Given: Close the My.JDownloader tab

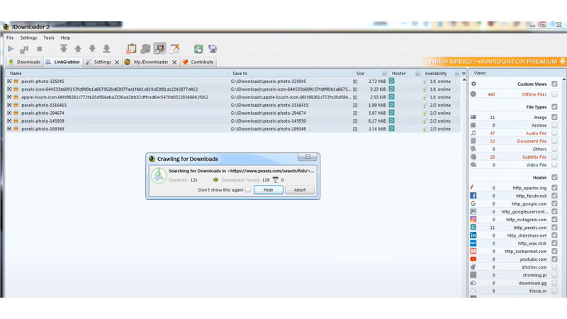Looking at the screenshot, I should click(174, 62).
